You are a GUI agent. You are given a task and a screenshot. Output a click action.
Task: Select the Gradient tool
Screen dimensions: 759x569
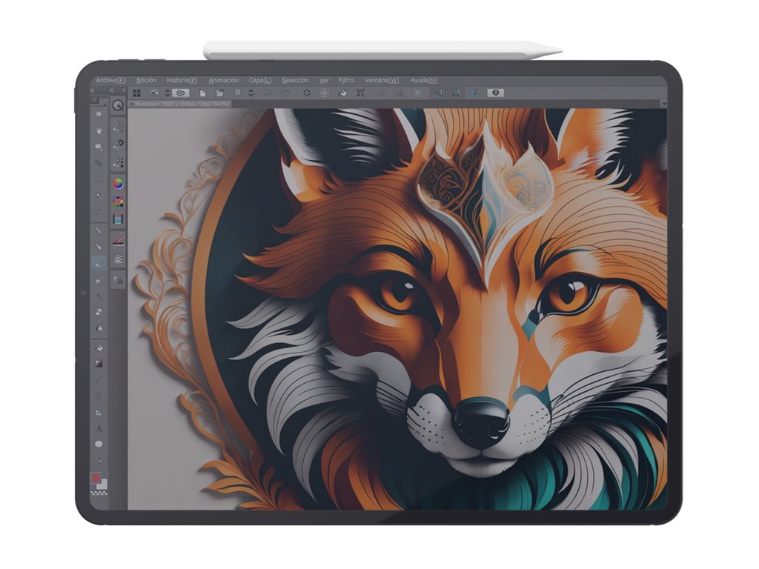point(99,364)
